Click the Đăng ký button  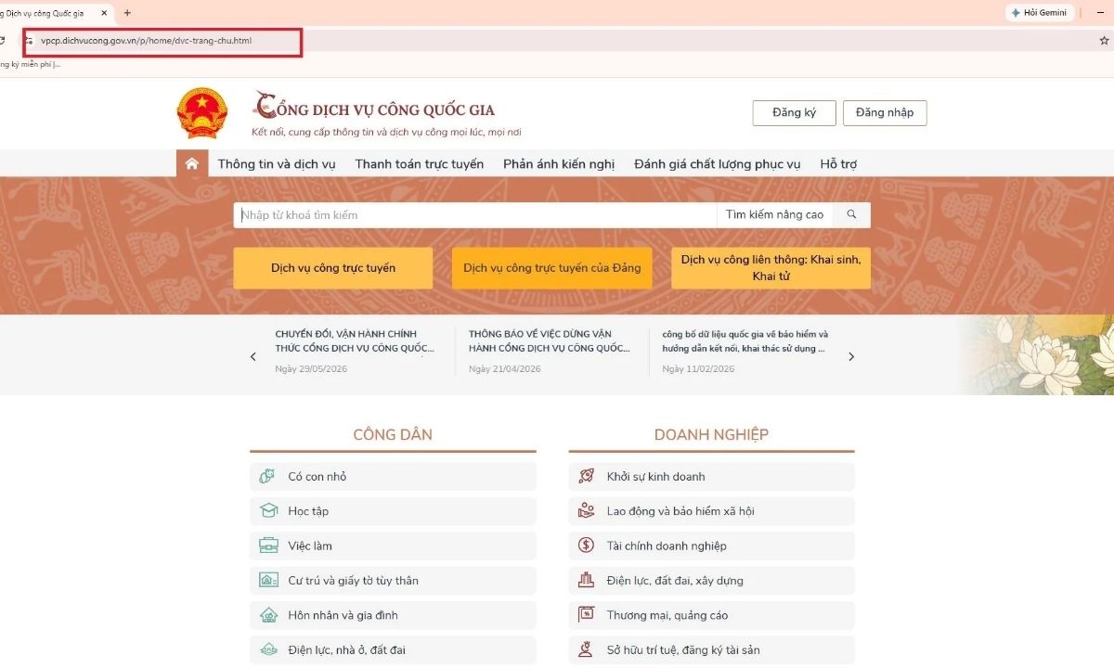click(794, 113)
